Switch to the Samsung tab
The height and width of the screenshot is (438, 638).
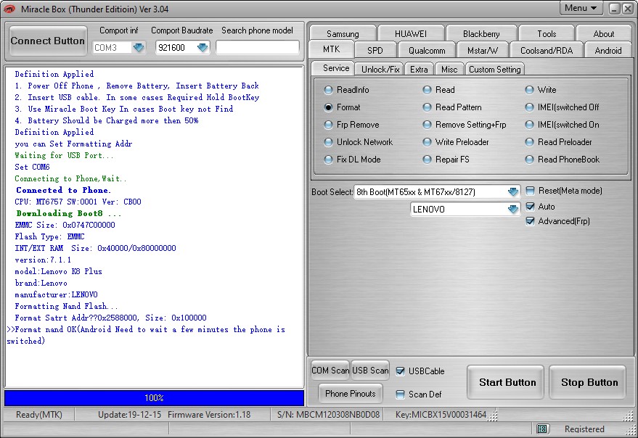pyautogui.click(x=343, y=34)
